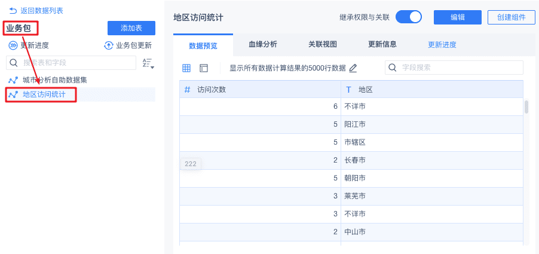Toggle the 继承权限与关联 switch
The image size is (539, 254).
coord(409,17)
